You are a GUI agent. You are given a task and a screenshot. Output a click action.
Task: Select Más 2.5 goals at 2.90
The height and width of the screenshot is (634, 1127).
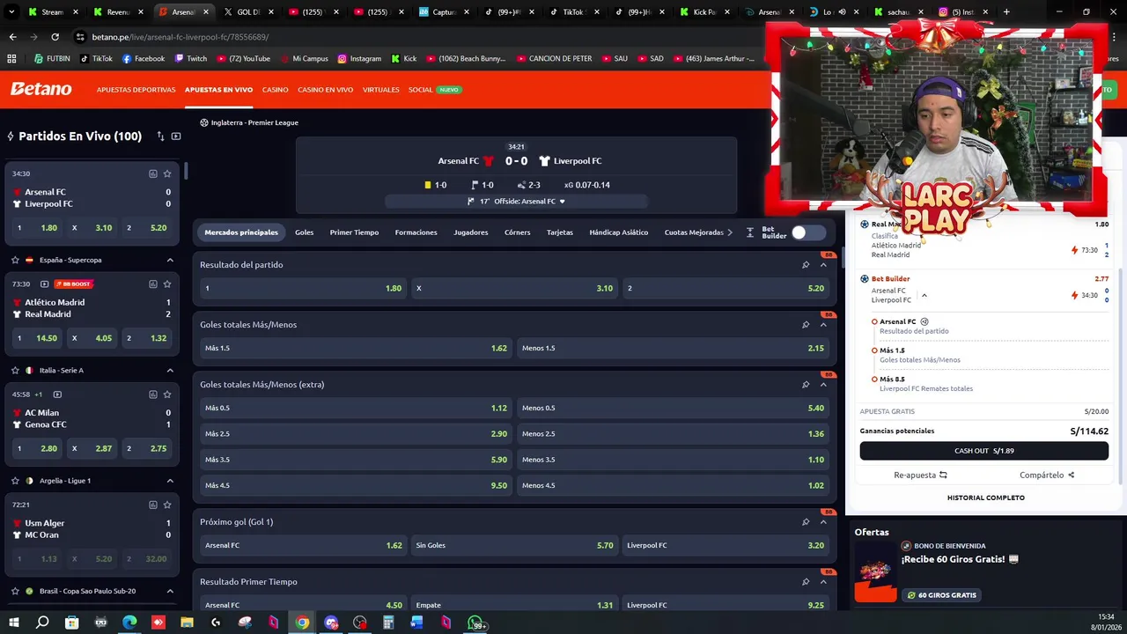pos(356,433)
